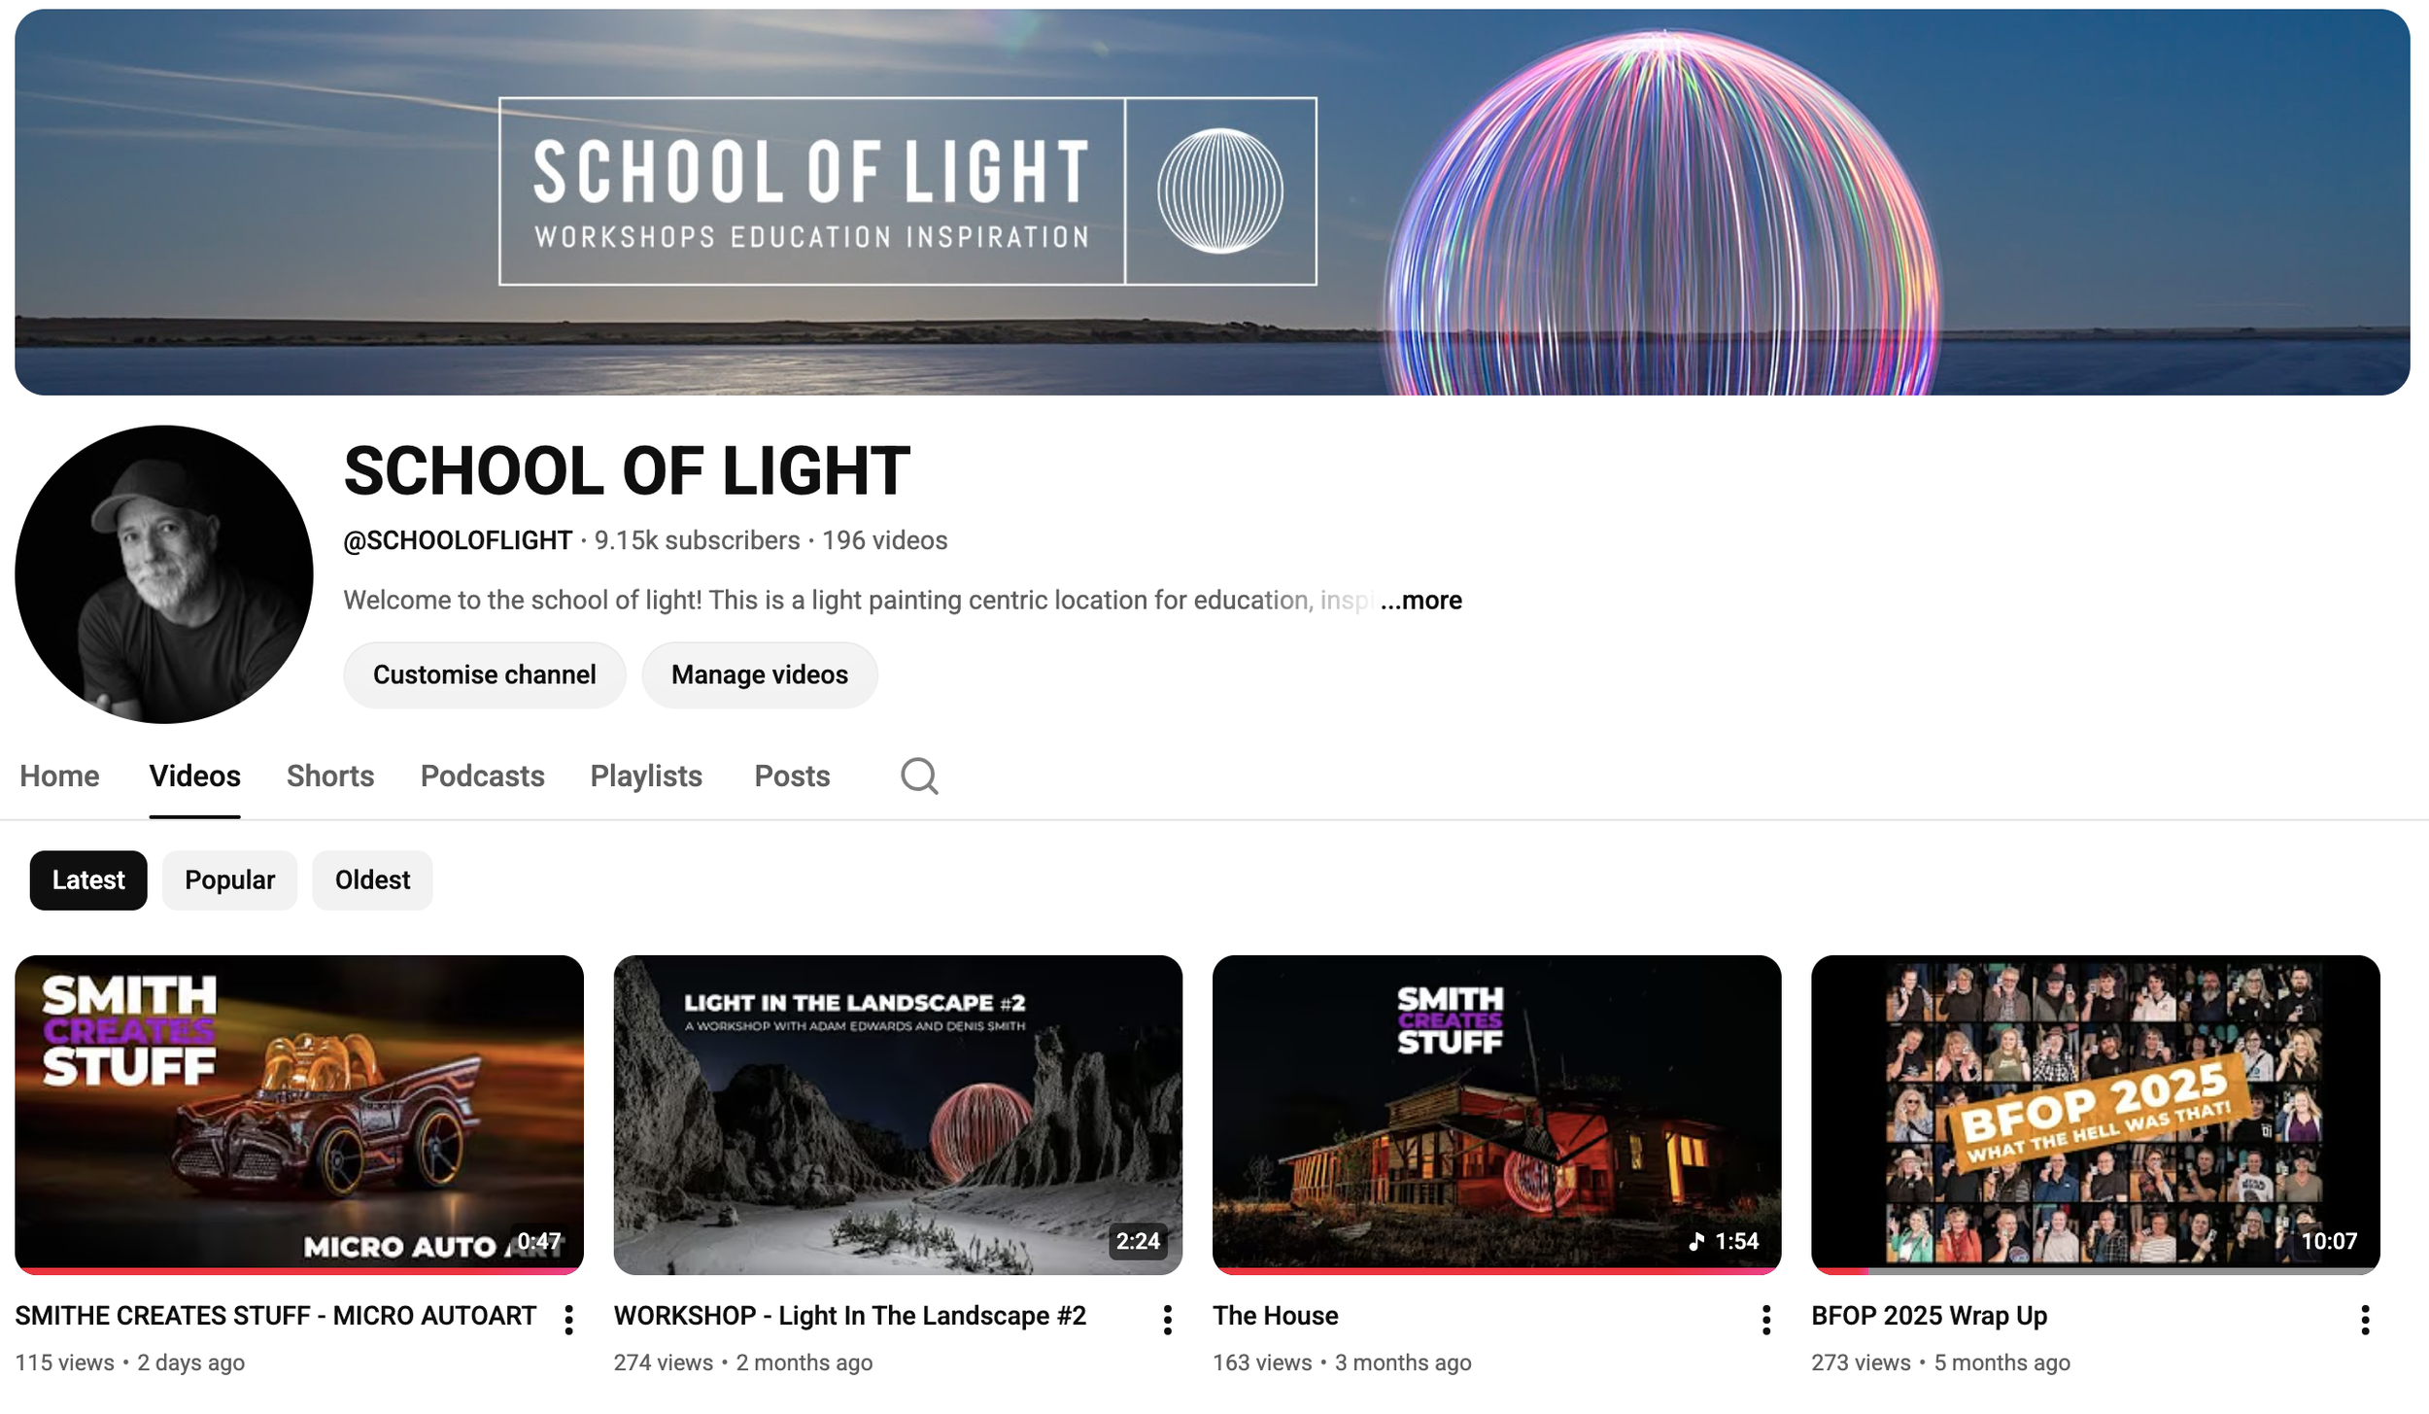Click the globe logo in channel banner
The height and width of the screenshot is (1414, 2429).
1219,190
